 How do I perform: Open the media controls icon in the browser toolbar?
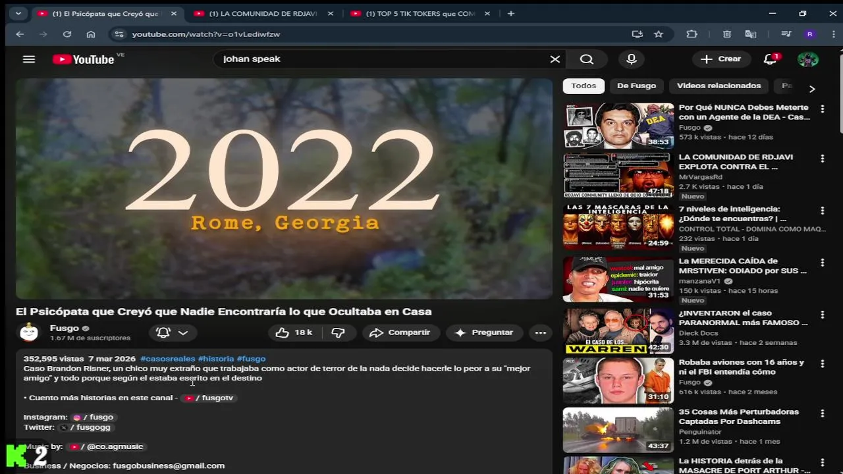tap(786, 34)
